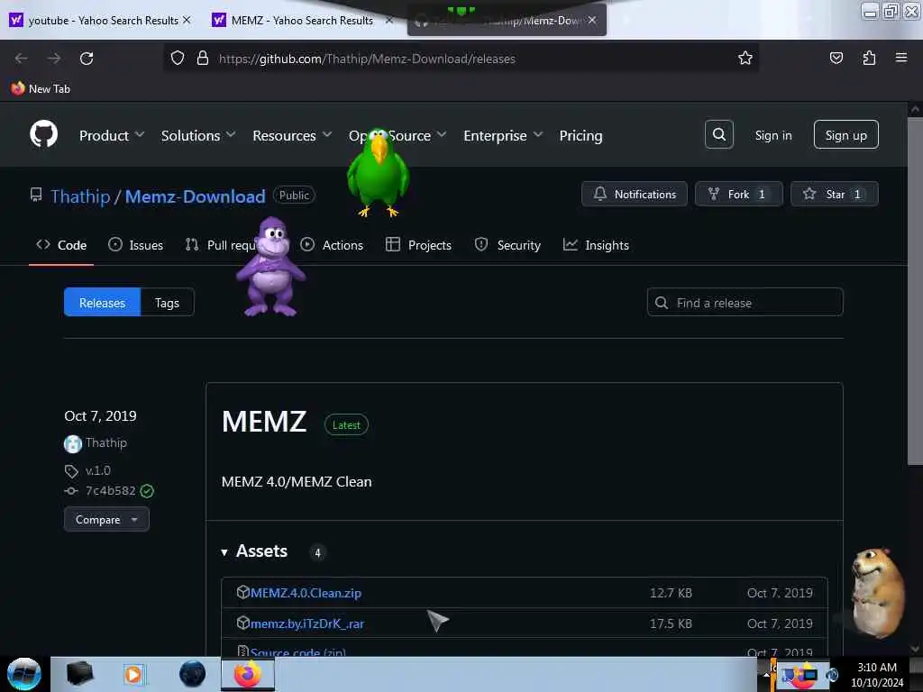This screenshot has height=692, width=923.
Task: Go back using browser back arrow
Action: (22, 59)
